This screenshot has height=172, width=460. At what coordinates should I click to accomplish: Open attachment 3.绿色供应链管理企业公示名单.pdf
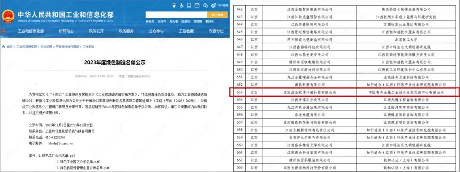click(x=83, y=168)
